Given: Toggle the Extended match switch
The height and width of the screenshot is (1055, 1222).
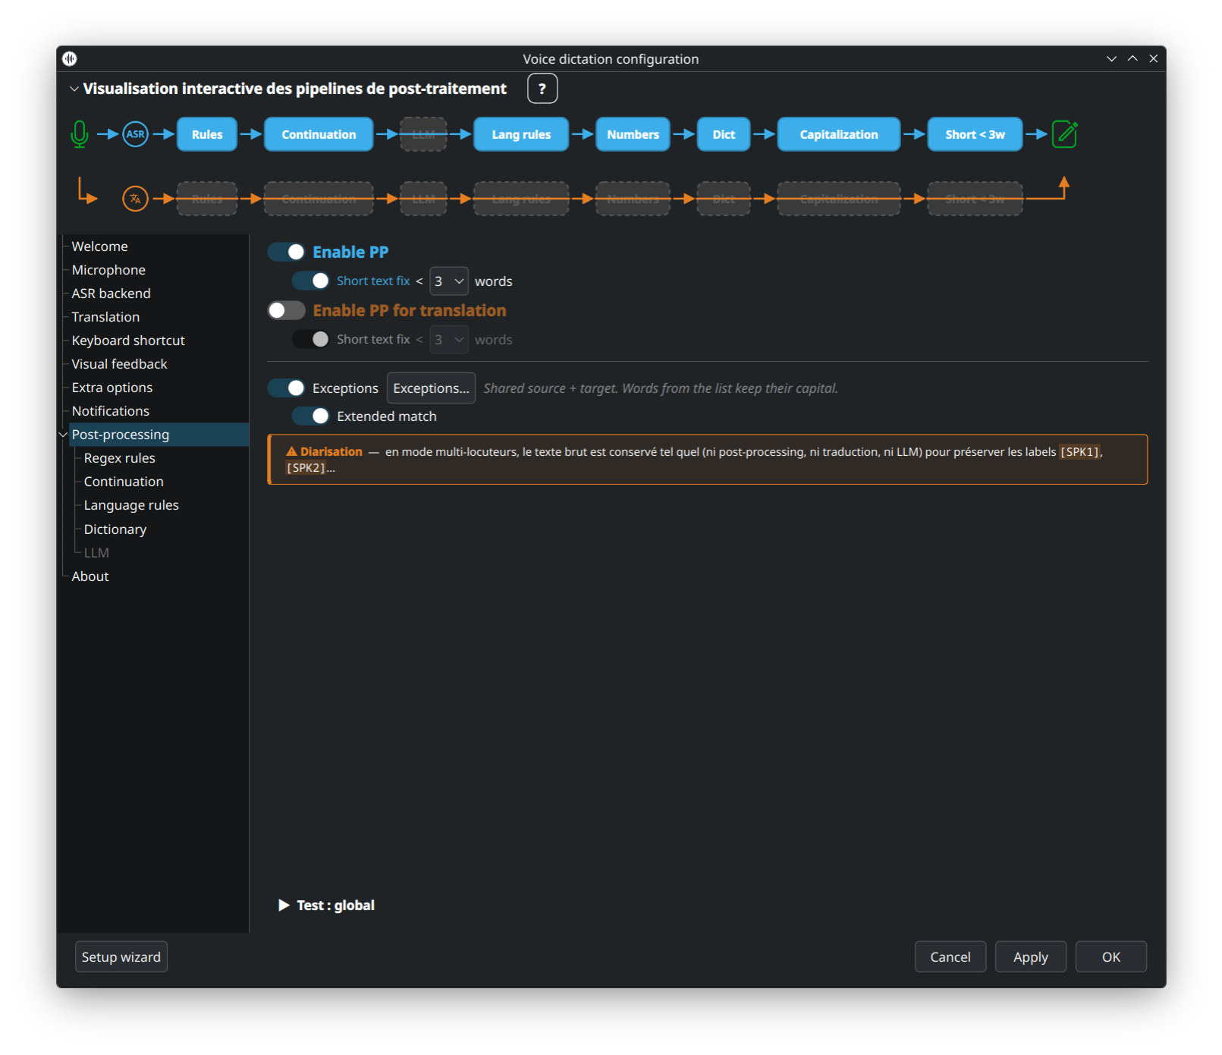Looking at the screenshot, I should pyautogui.click(x=311, y=416).
